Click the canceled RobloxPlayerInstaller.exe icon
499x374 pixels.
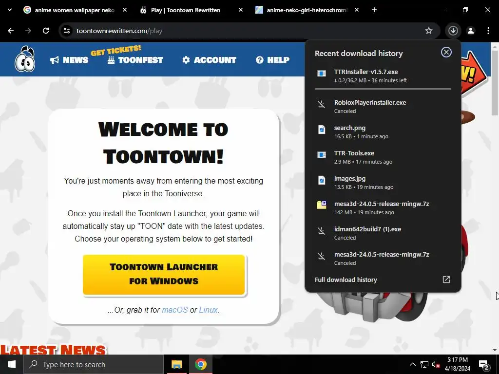[322, 104]
